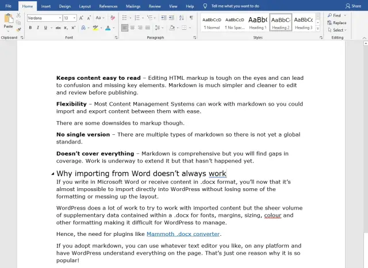Clear all formatting with eraser icon
Screen dimensions: 368x268
coord(113,18)
